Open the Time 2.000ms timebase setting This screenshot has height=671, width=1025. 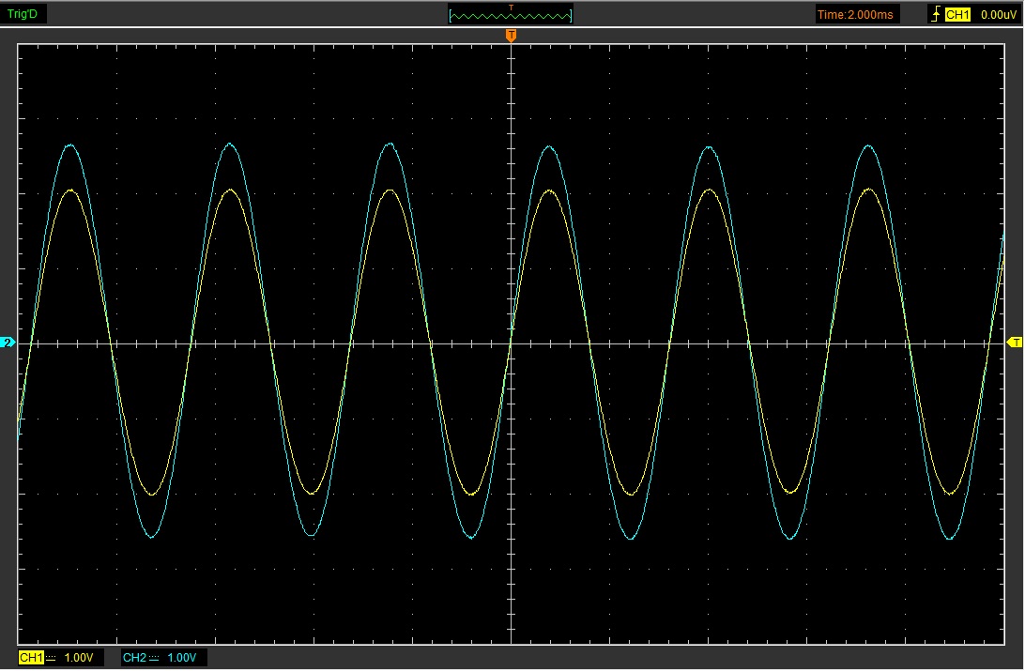pos(856,14)
